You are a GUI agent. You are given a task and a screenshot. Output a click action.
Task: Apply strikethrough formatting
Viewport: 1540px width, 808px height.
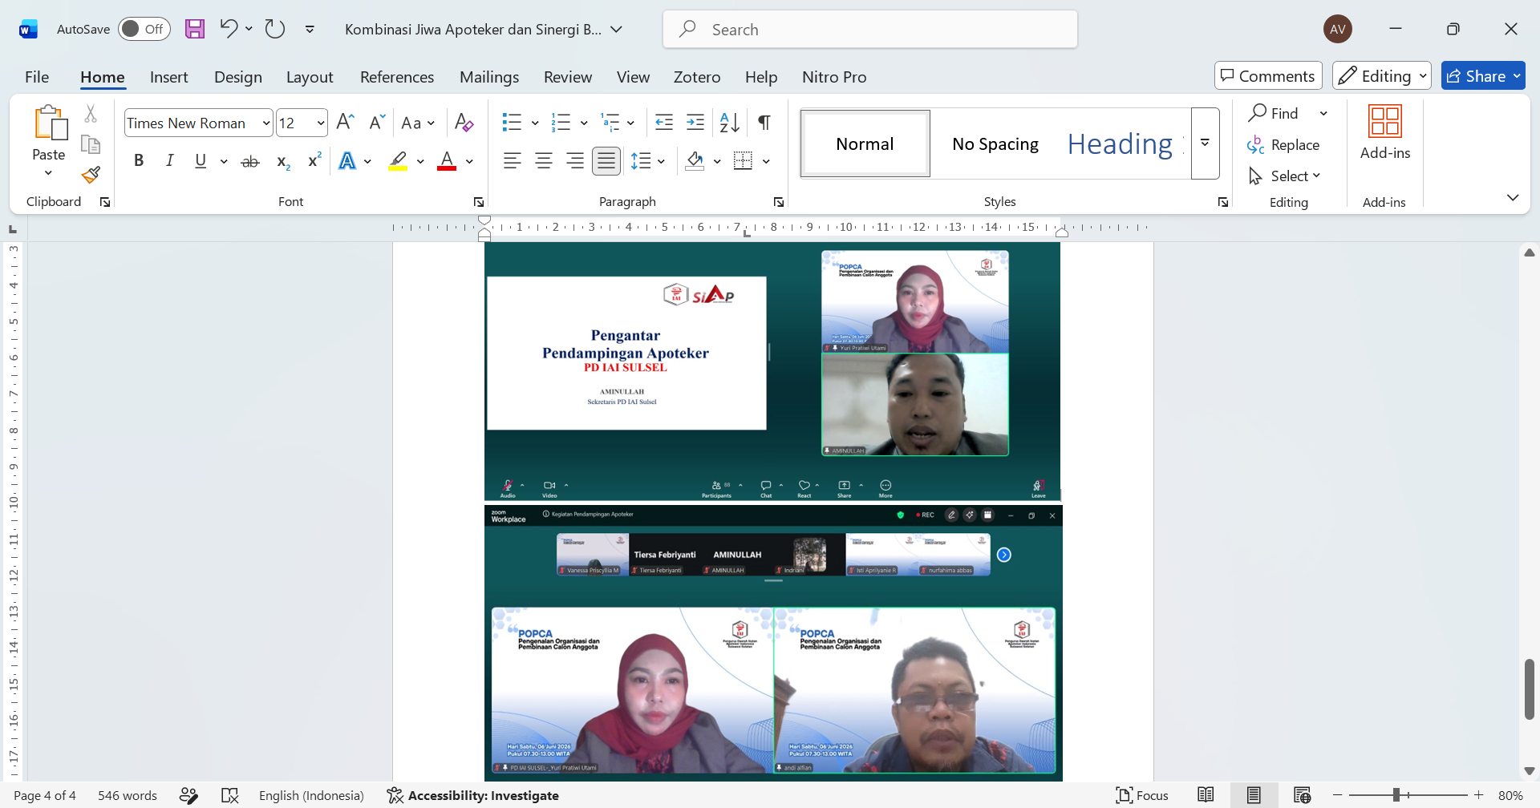[250, 161]
